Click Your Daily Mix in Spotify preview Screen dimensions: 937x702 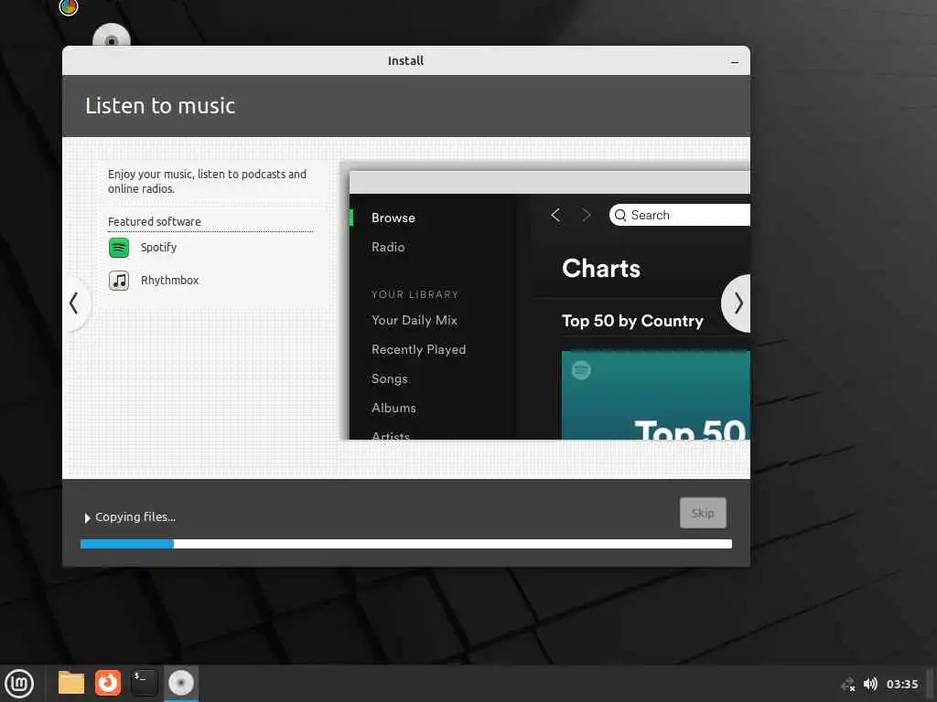pyautogui.click(x=415, y=321)
